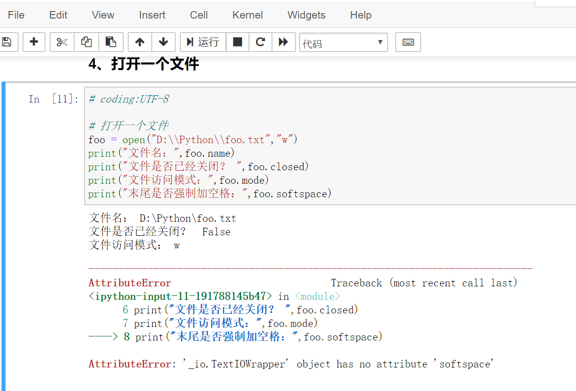This screenshot has height=391, width=576.
Task: Copy the selected cell
Action: pyautogui.click(x=86, y=42)
